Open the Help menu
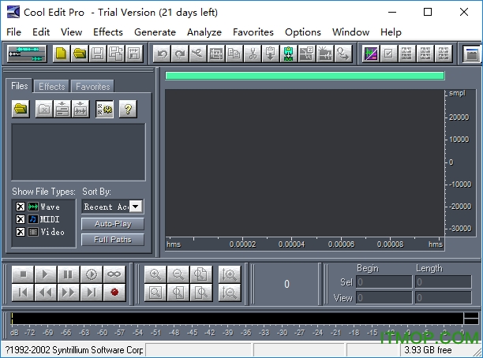Screen dimensions: 483x358 point(391,32)
